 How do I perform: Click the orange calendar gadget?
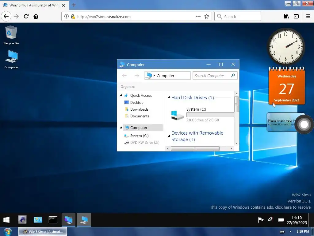(287, 86)
